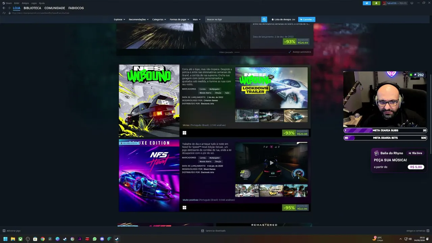Open the FABIOCOG profile tab
432x243 pixels.
[x=76, y=8]
